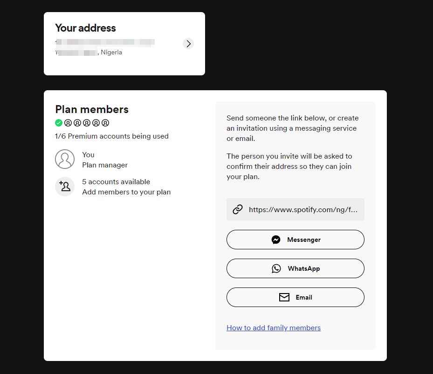Click the Your address heading
Image resolution: width=433 pixels, height=374 pixels.
coord(85,28)
